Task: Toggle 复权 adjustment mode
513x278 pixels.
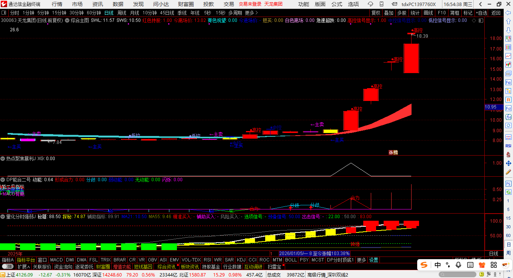Action: (376, 13)
